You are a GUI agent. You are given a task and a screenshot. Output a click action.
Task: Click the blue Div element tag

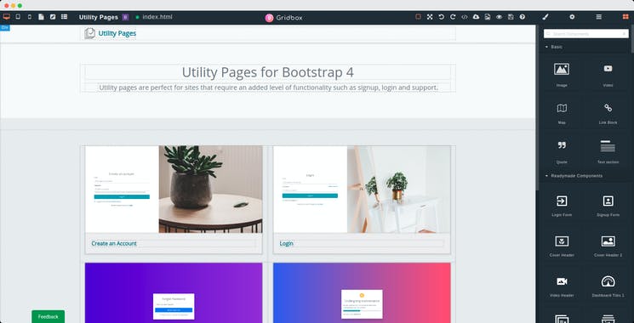[x=5, y=27]
